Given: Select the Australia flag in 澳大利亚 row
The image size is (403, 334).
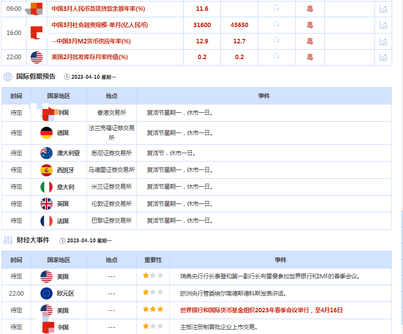Looking at the screenshot, I should pyautogui.click(x=46, y=153).
